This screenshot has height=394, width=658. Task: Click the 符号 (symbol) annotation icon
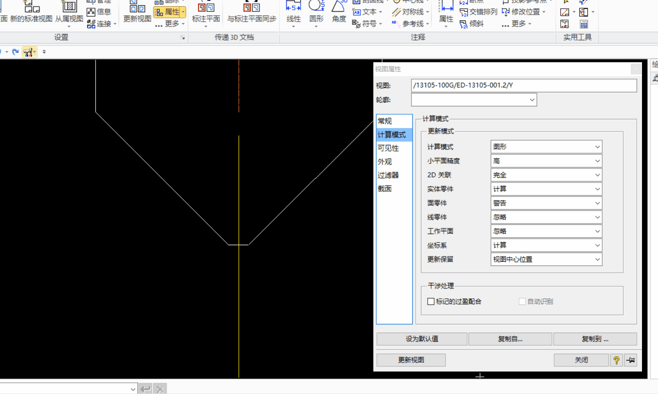pos(356,24)
